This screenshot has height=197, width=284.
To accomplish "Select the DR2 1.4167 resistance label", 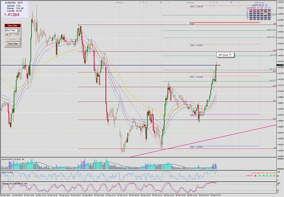I will pos(196,45).
